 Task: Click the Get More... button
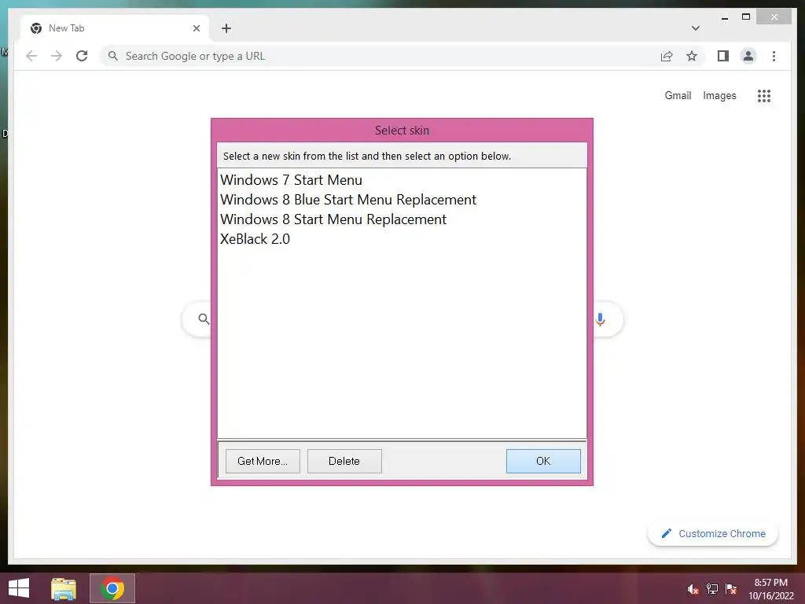pos(263,461)
